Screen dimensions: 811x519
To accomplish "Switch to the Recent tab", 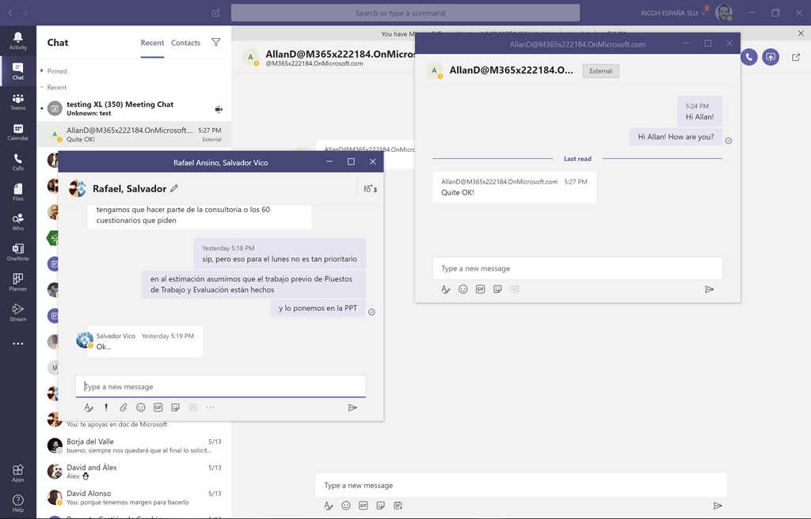I will [x=152, y=43].
